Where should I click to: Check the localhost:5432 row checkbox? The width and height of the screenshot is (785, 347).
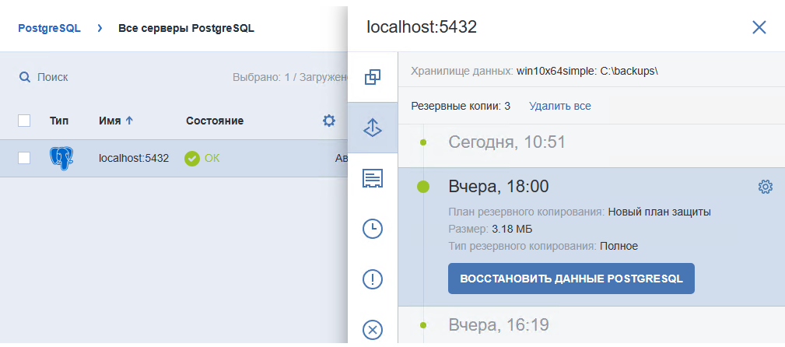(x=24, y=158)
